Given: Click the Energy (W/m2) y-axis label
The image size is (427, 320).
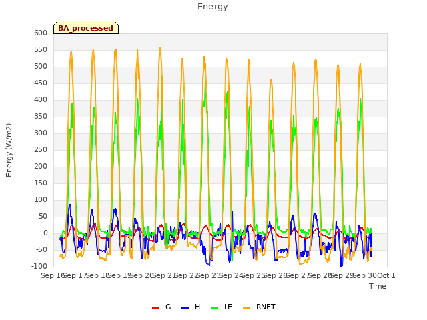Looking at the screenshot, I should point(9,150).
